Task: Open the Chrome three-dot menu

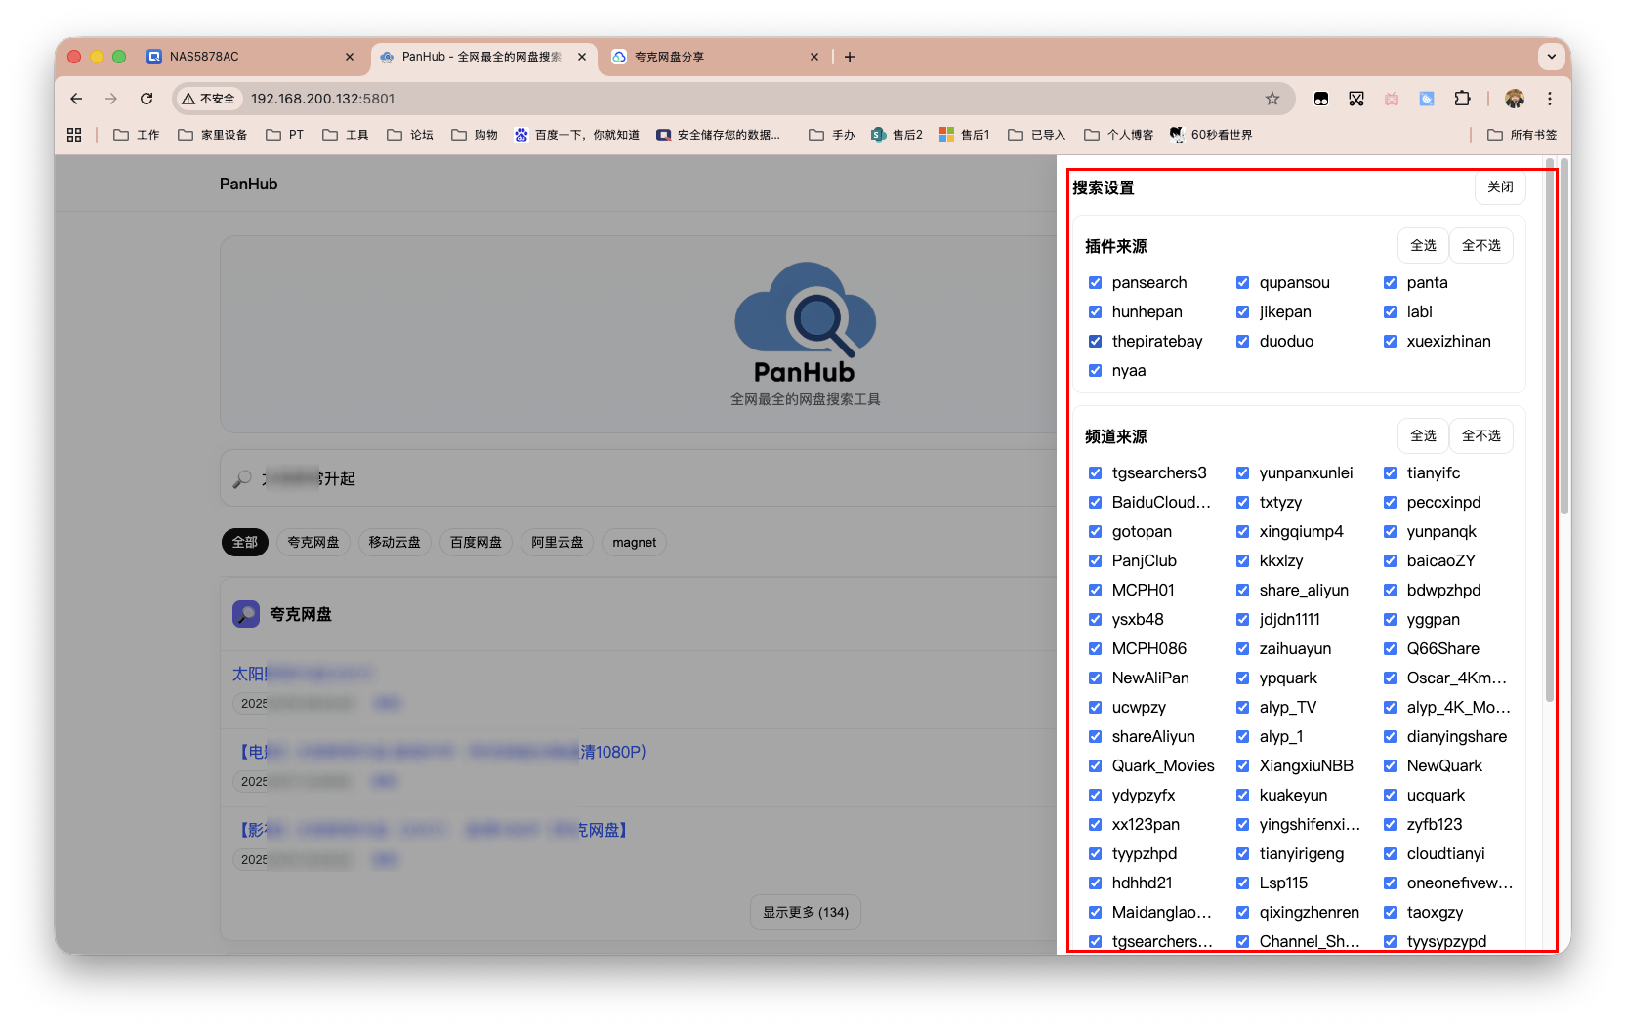Action: pos(1549,99)
